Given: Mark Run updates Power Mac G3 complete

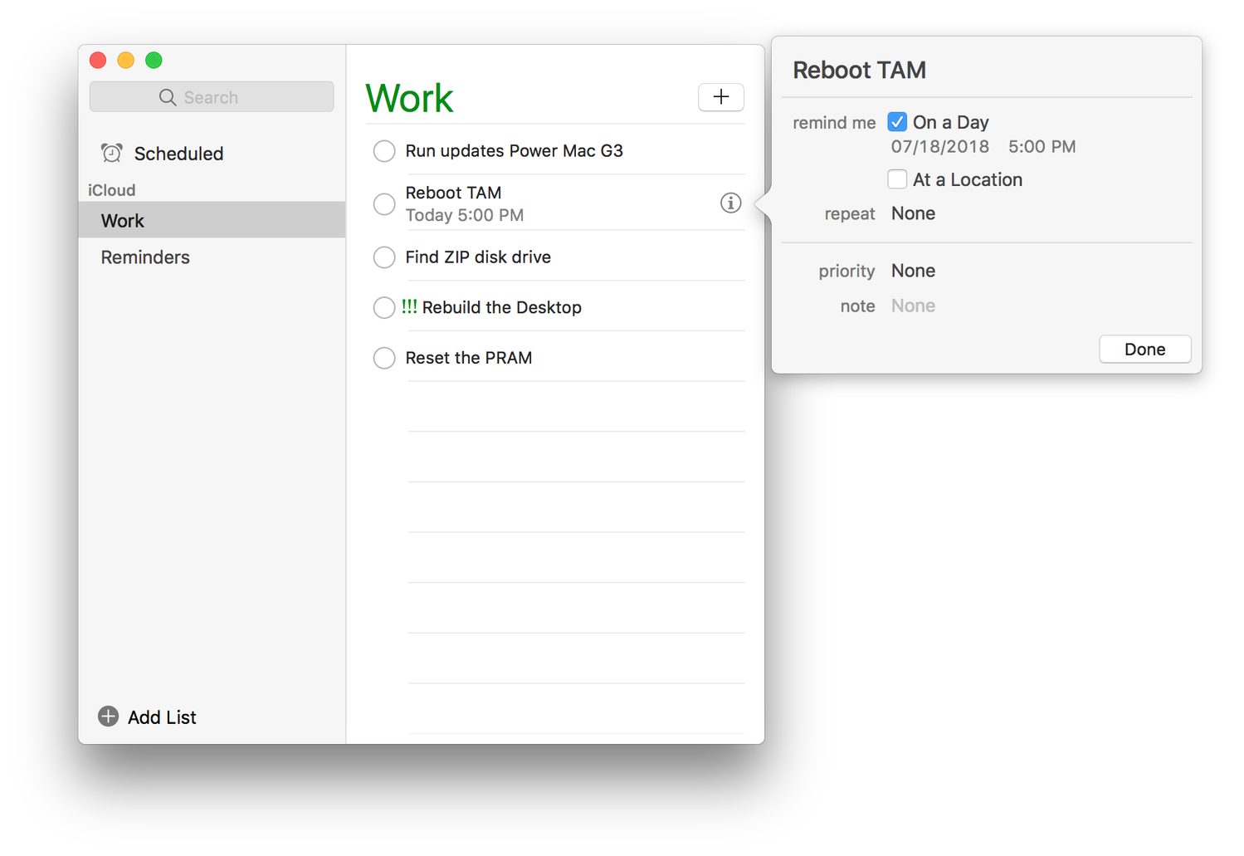Looking at the screenshot, I should tap(384, 151).
